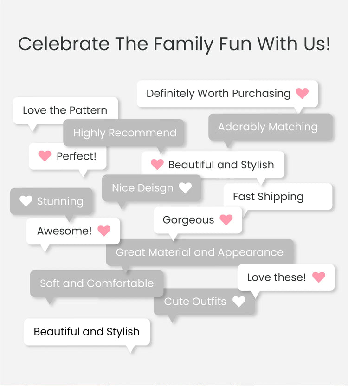The image size is (348, 386).
Task: Click the pink heart beside Definitely Worth Purchasing
Action: tap(302, 93)
